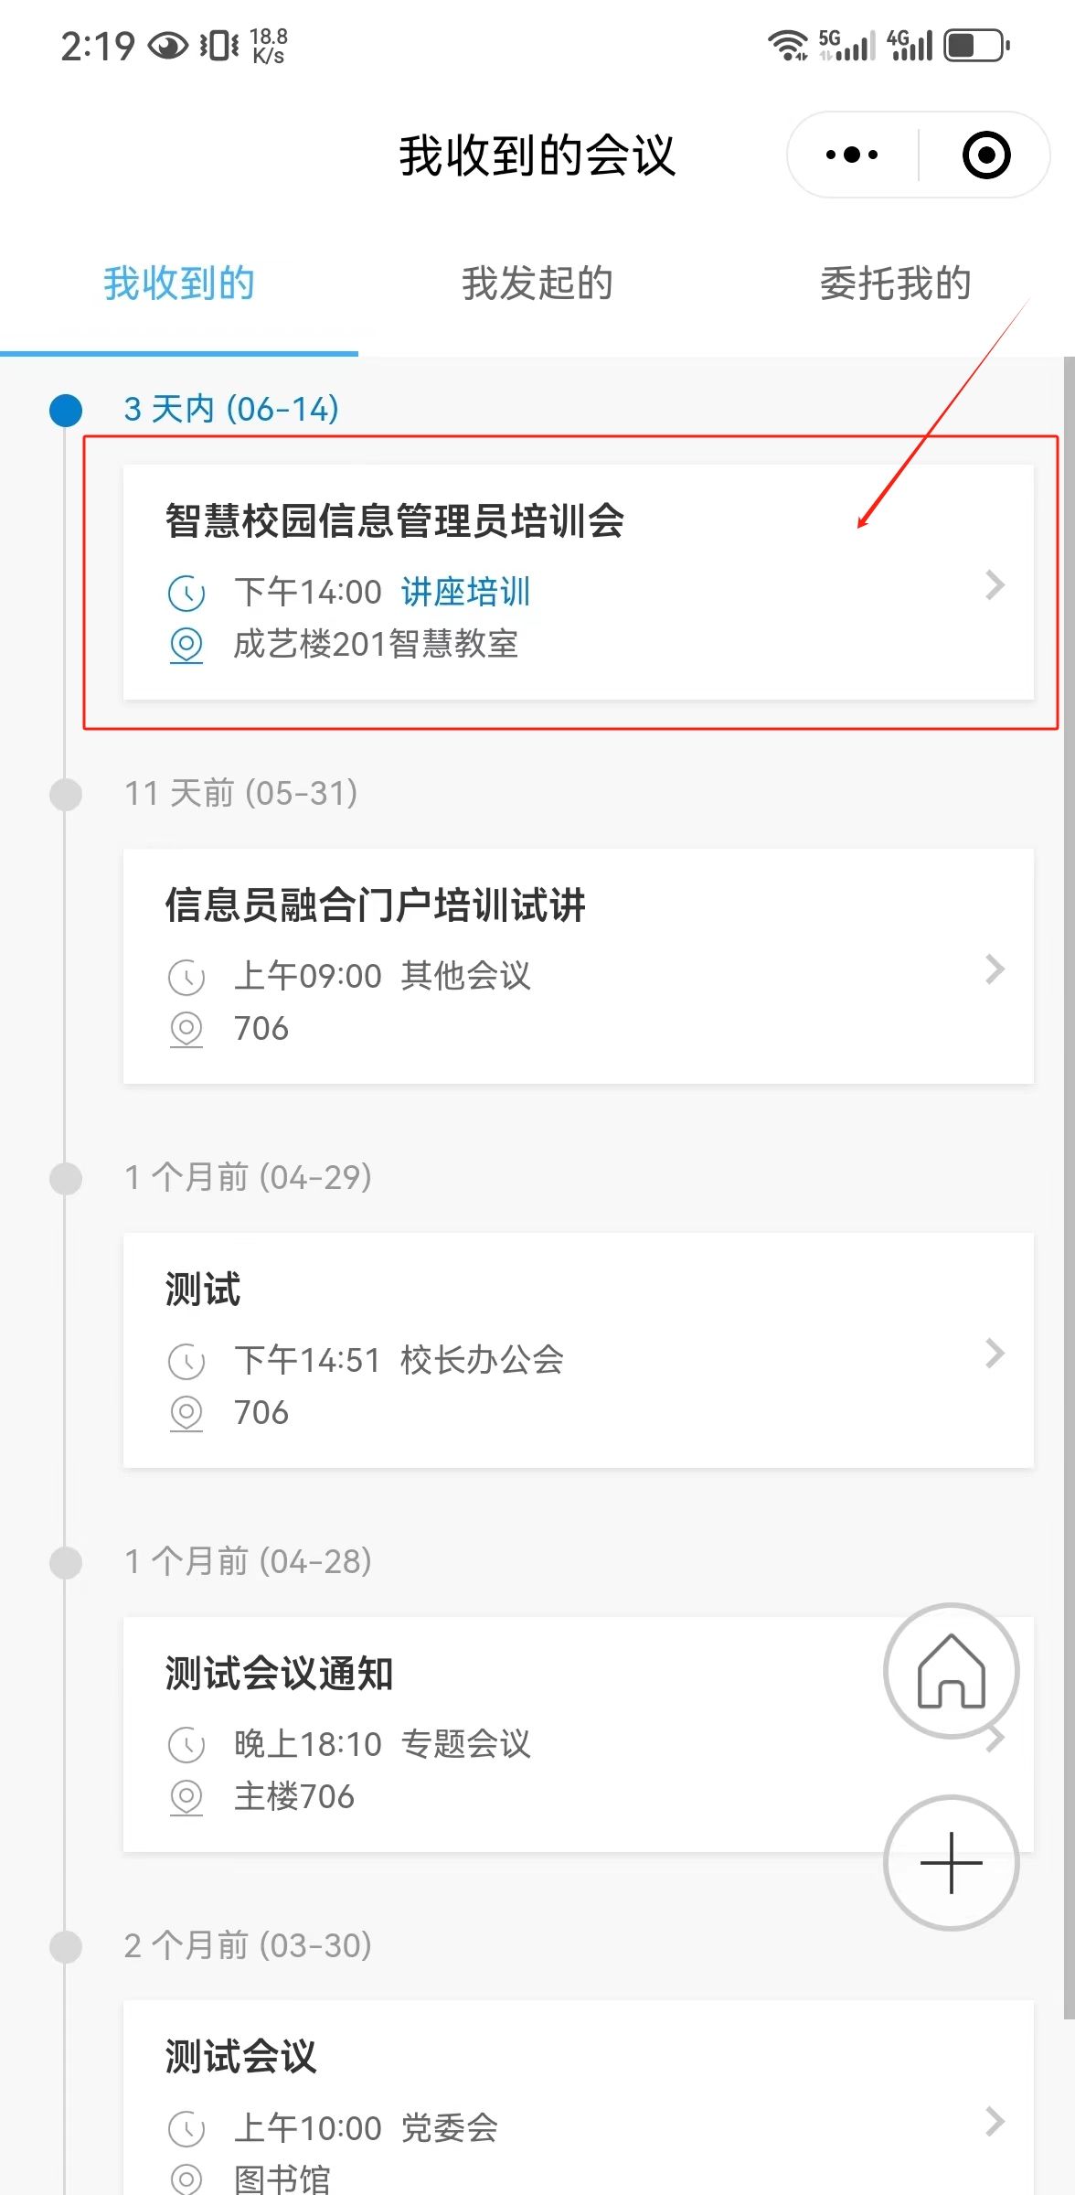Switch to 委托我的 tab
1075x2195 pixels.
click(895, 284)
